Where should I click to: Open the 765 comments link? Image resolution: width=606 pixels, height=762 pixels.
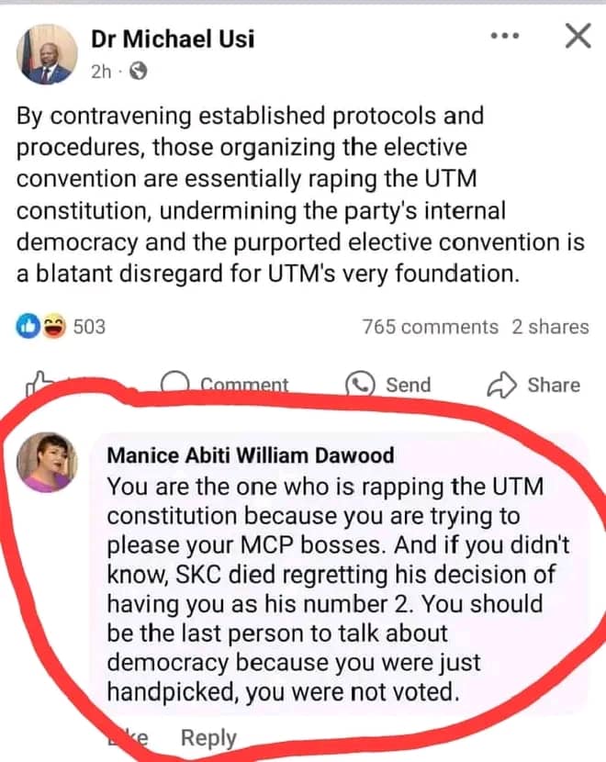click(430, 327)
